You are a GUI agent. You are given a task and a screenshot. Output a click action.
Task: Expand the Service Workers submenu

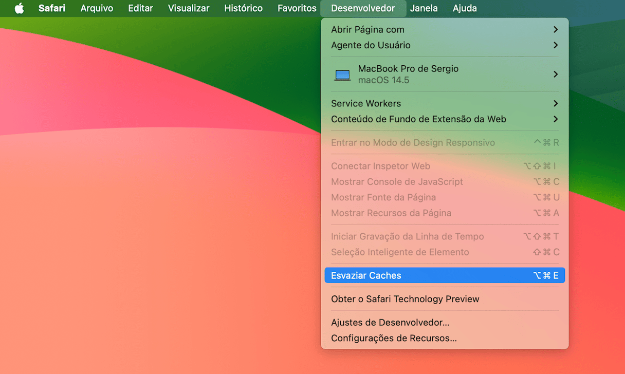coord(445,103)
